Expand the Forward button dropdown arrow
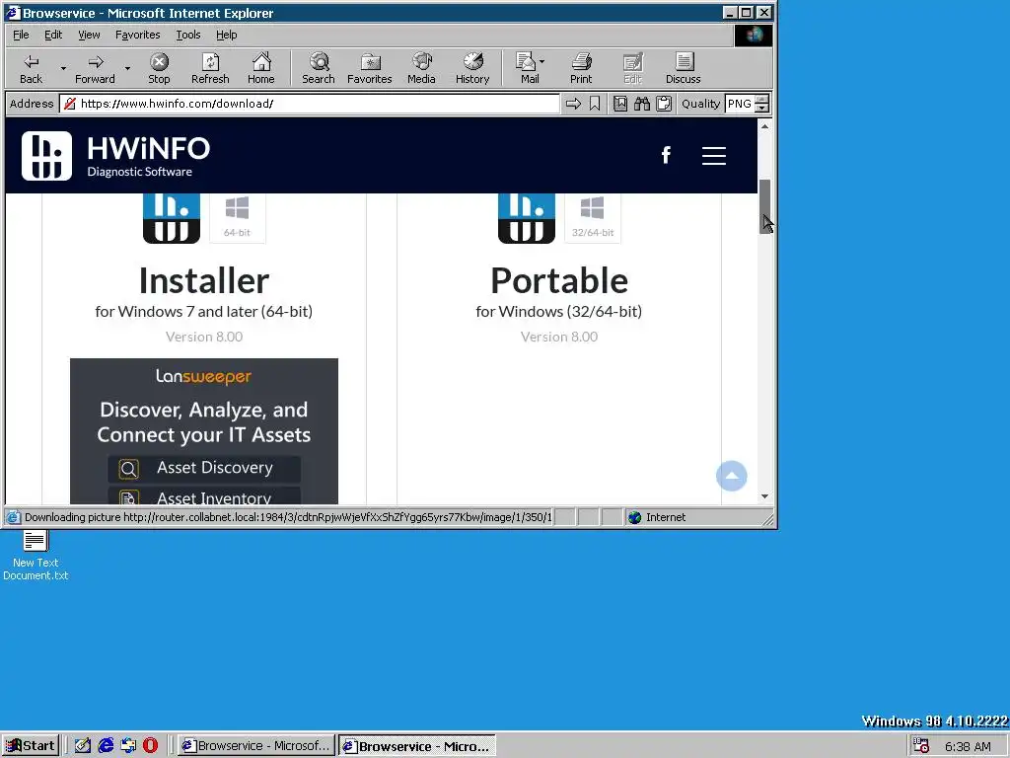The height and width of the screenshot is (758, 1010). [x=127, y=68]
